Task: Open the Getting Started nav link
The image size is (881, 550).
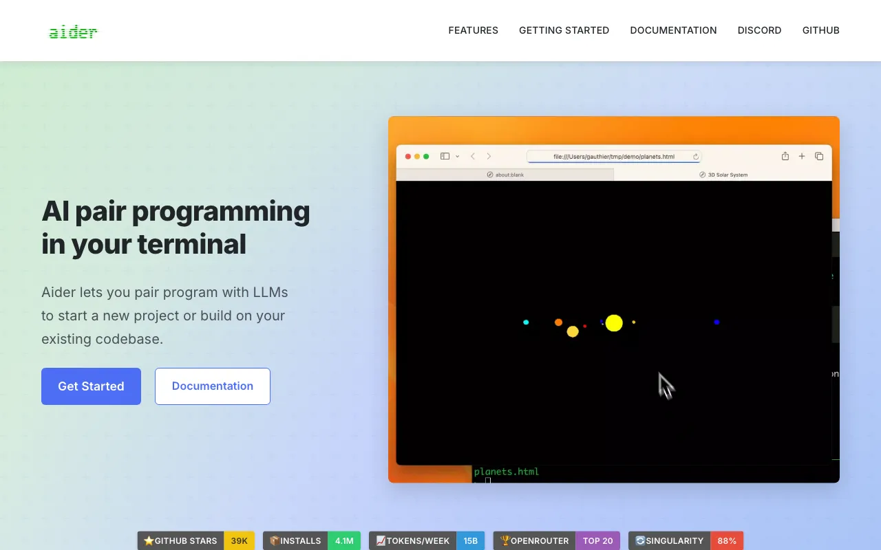Action: tap(564, 30)
